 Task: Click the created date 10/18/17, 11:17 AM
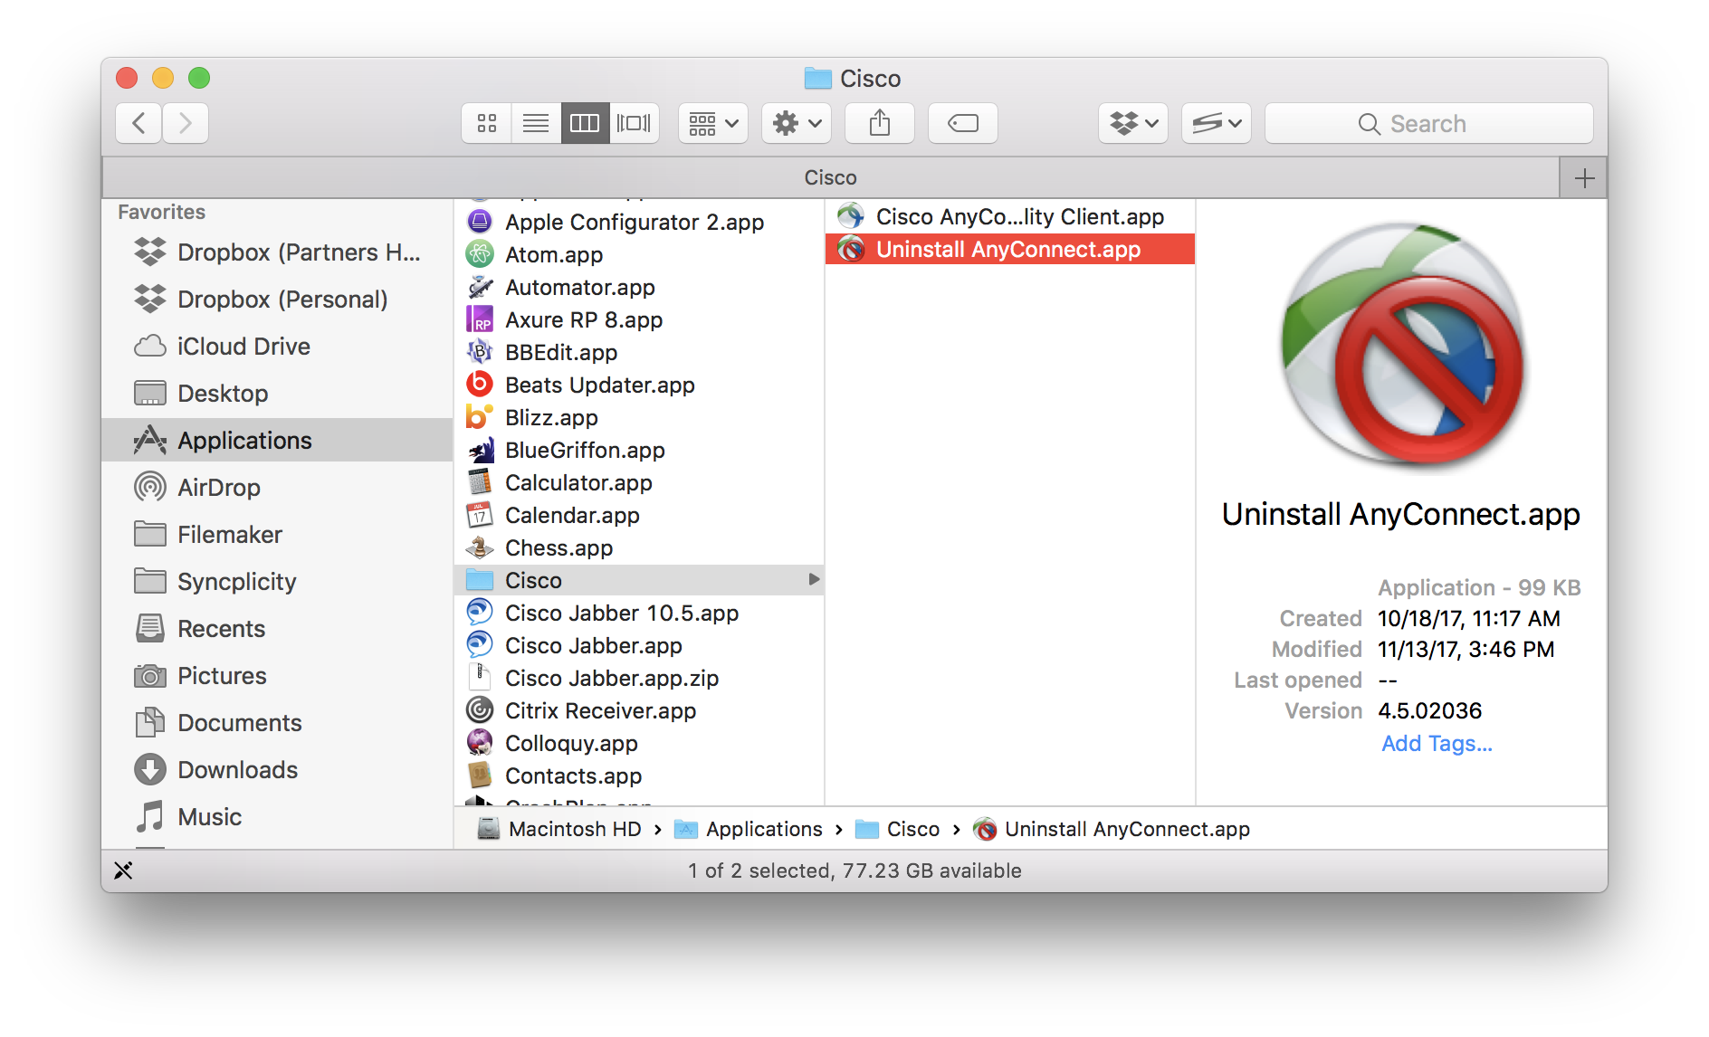[x=1468, y=619]
